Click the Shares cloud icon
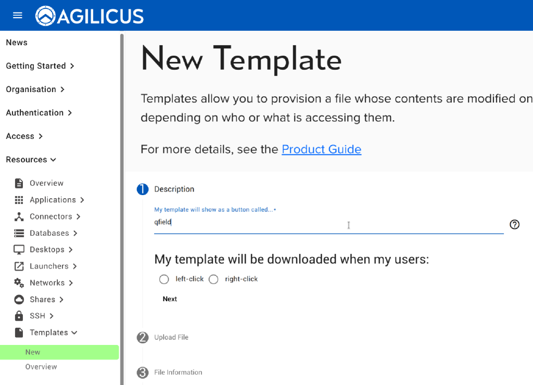533x385 pixels. coord(19,300)
